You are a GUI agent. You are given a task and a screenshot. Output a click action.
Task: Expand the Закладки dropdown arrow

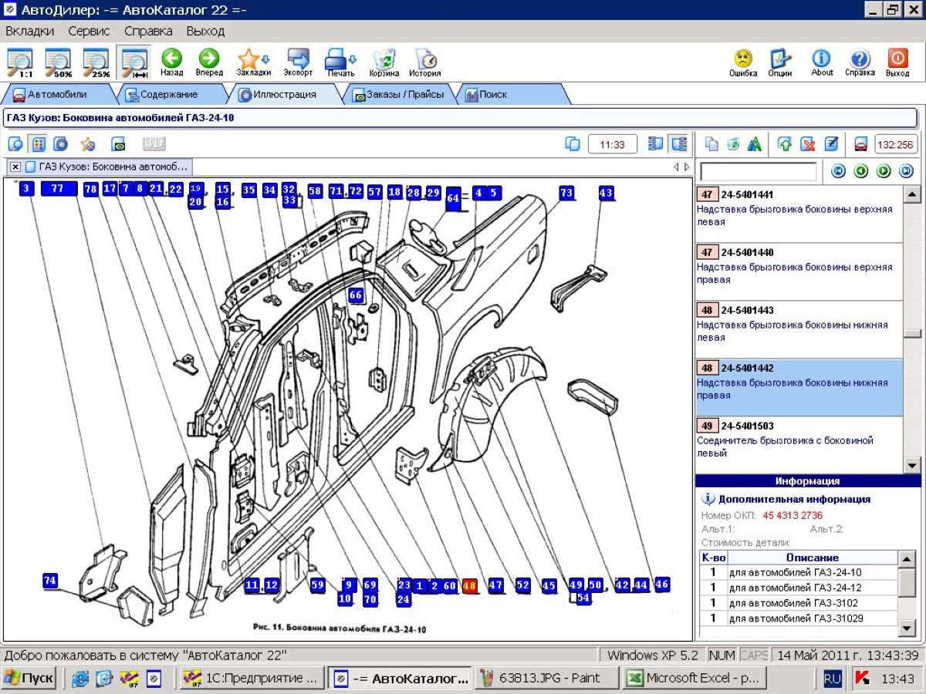tap(266, 59)
